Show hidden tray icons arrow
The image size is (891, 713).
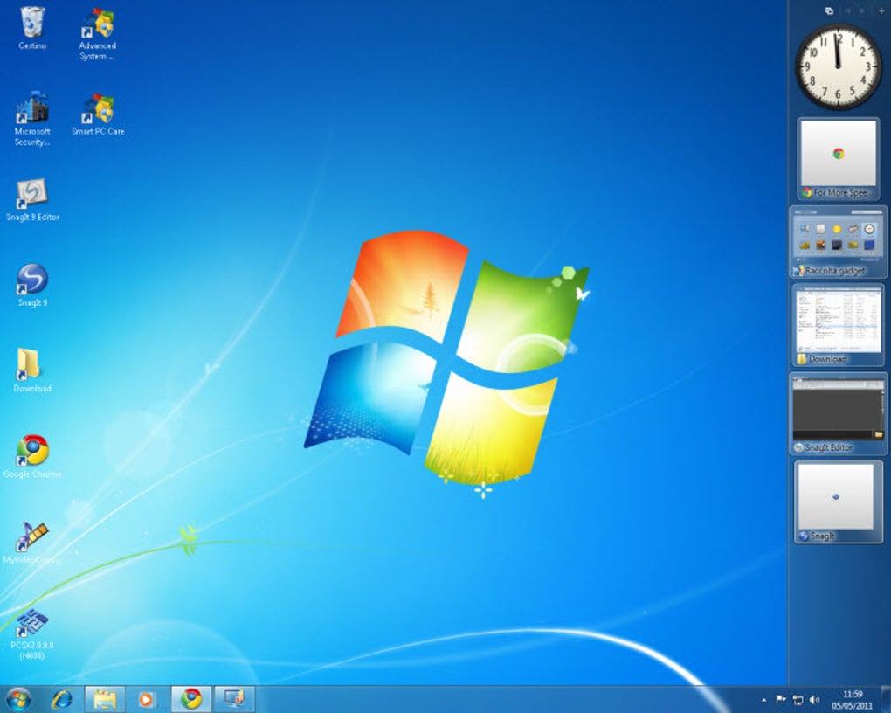tap(763, 700)
